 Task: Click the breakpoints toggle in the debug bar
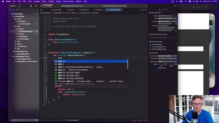(x=42, y=120)
